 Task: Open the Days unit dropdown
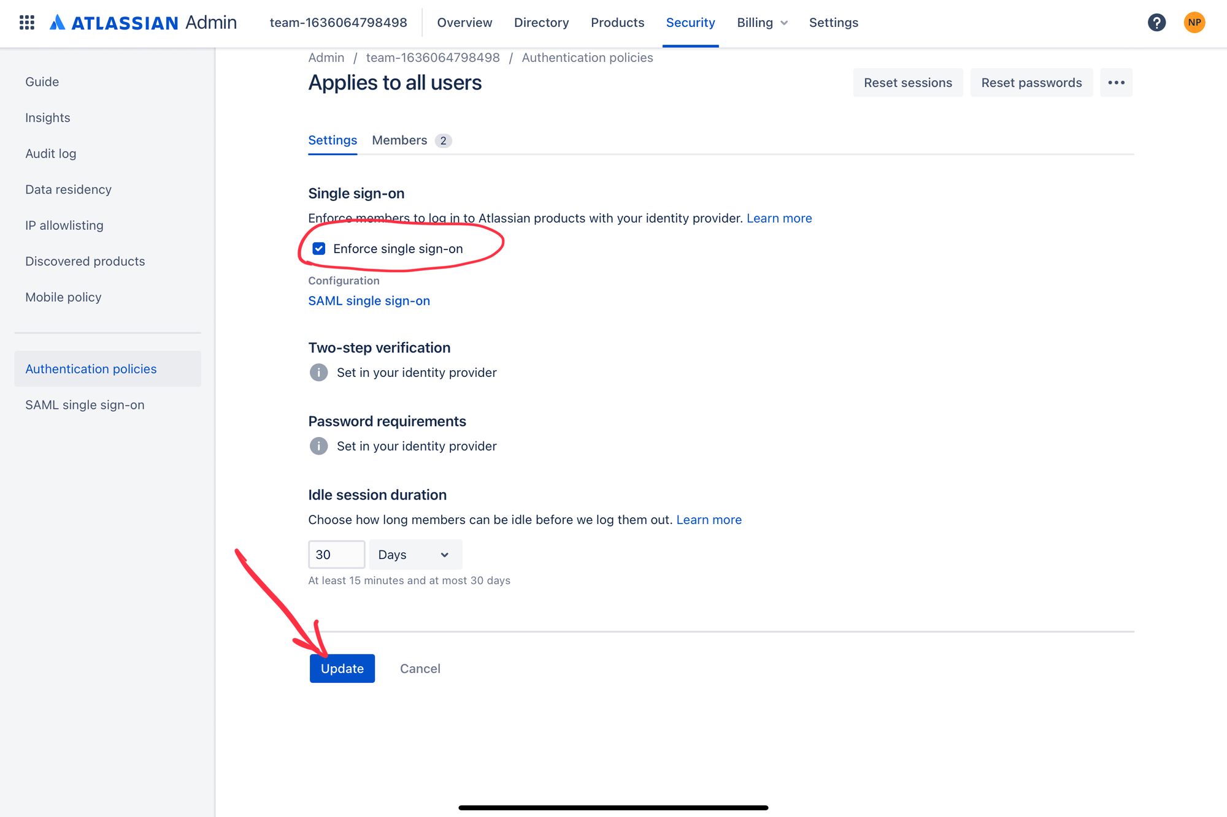pyautogui.click(x=415, y=555)
